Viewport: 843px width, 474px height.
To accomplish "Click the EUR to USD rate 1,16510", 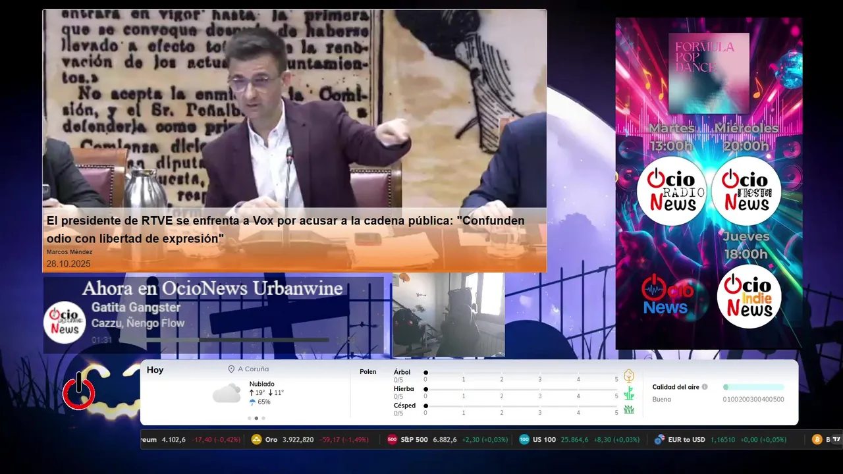I will tap(722, 440).
